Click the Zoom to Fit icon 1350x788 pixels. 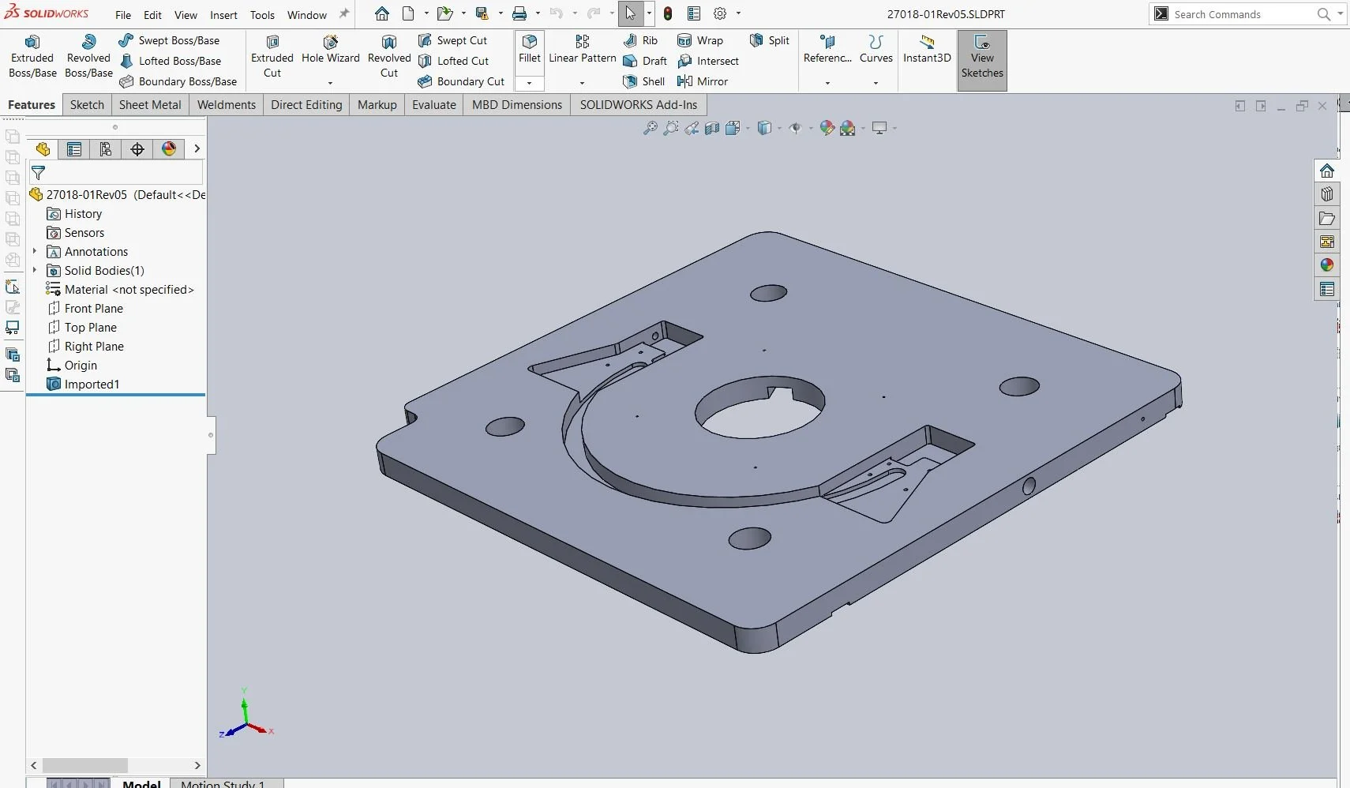[648, 128]
